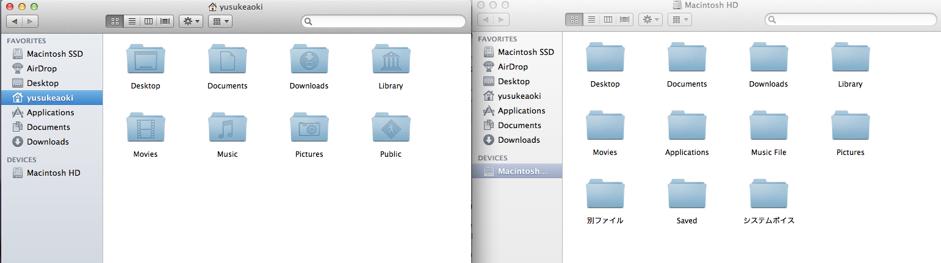This screenshot has height=263, width=941.
Task: Select AirDrop in Macintosh HD window sidebar
Action: click(517, 67)
